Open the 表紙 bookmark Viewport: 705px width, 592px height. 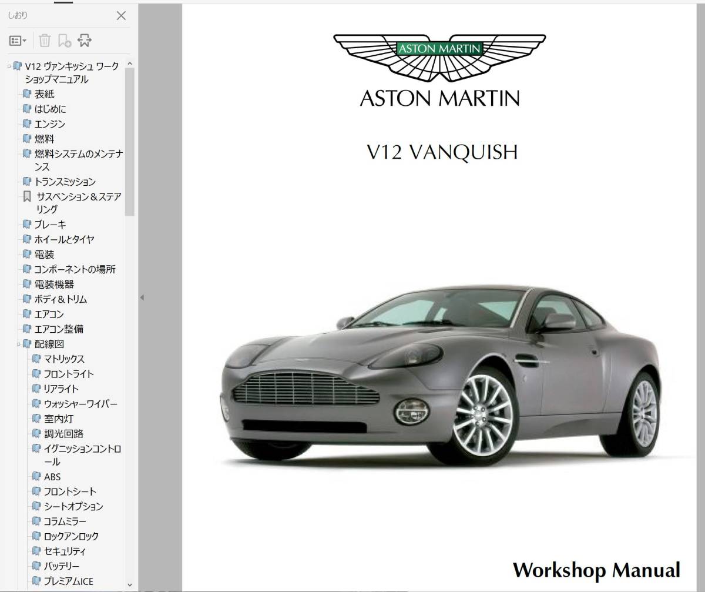tap(44, 94)
